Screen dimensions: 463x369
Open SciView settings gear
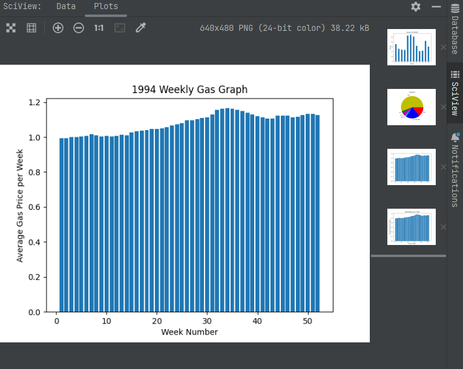(416, 7)
